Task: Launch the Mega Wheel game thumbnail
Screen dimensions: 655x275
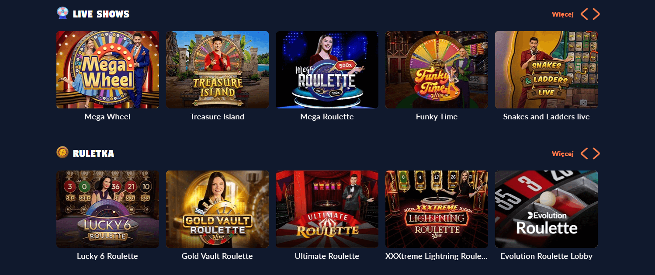Action: tap(107, 70)
